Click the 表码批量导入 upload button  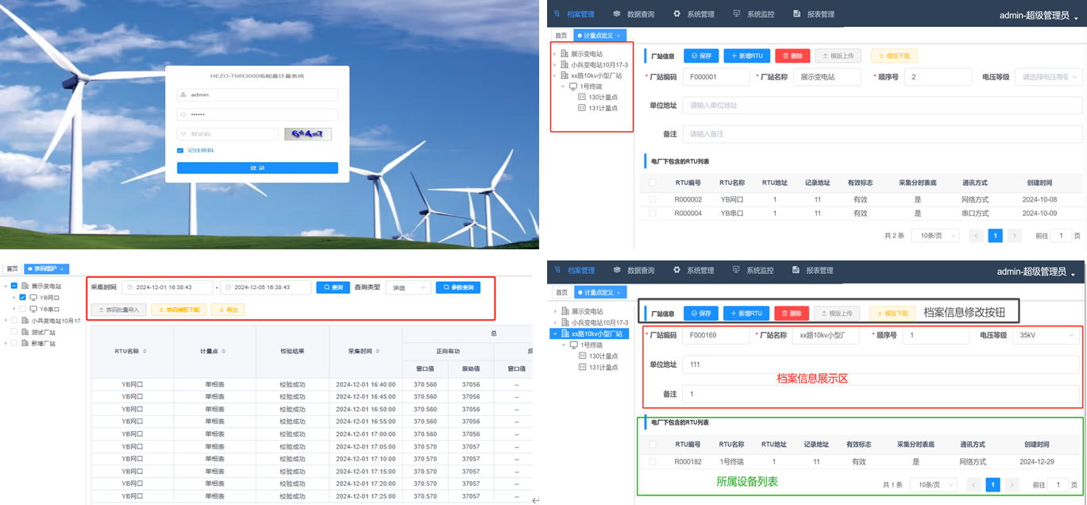click(x=118, y=310)
